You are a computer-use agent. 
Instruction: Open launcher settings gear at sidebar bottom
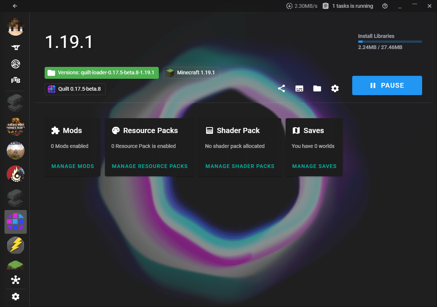click(x=16, y=297)
